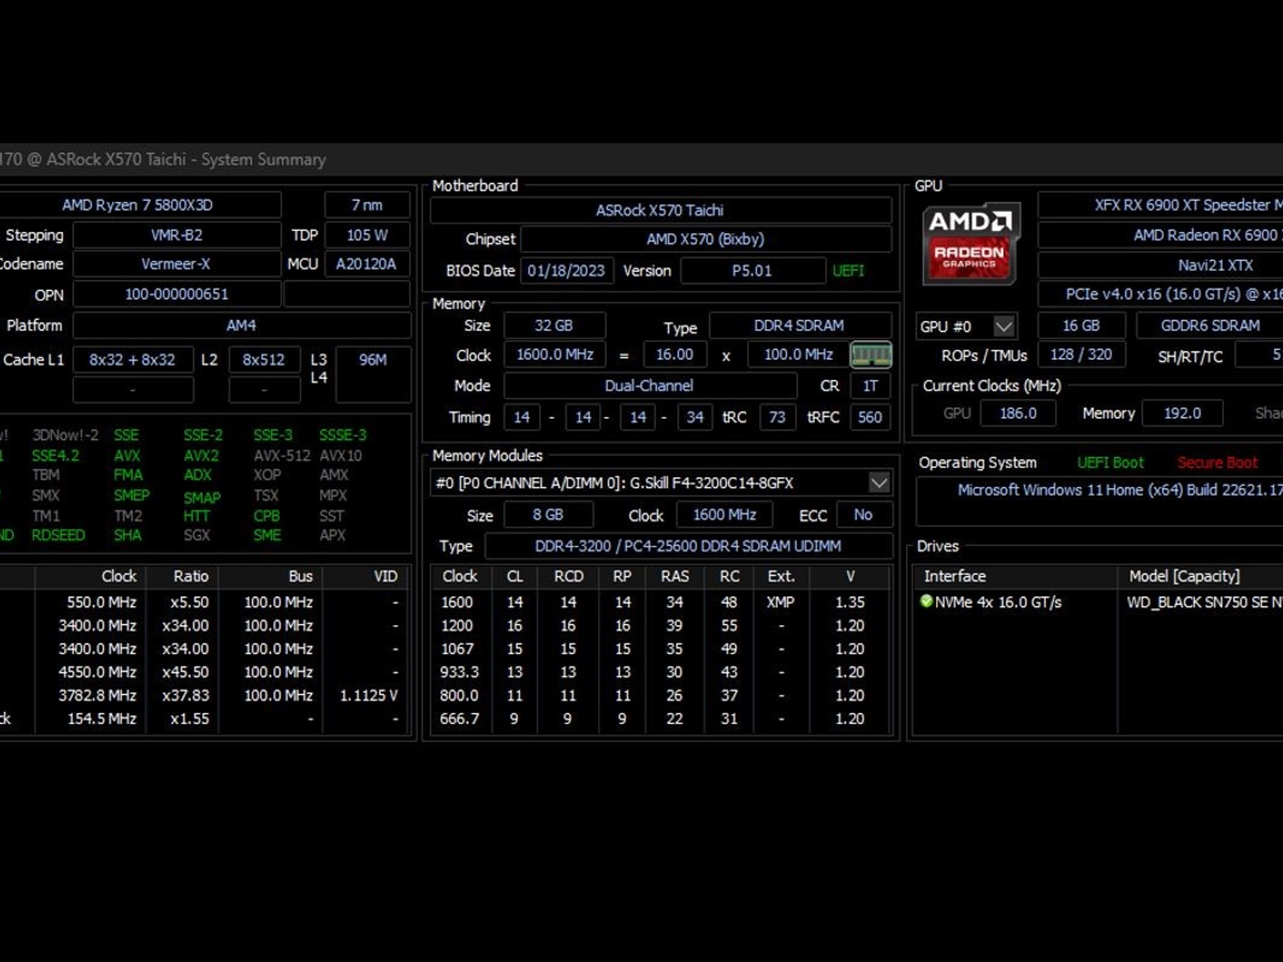
Task: Click 7 nm process field
Action: click(367, 205)
